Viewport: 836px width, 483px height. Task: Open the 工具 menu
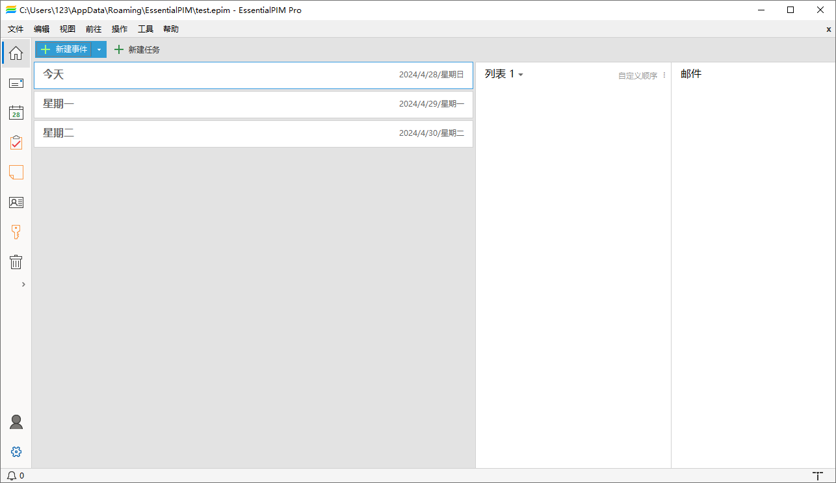(146, 29)
